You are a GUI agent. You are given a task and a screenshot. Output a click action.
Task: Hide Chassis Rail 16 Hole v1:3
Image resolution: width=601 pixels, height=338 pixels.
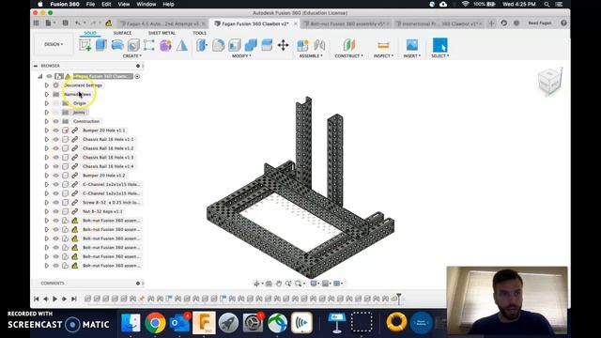[x=56, y=157]
